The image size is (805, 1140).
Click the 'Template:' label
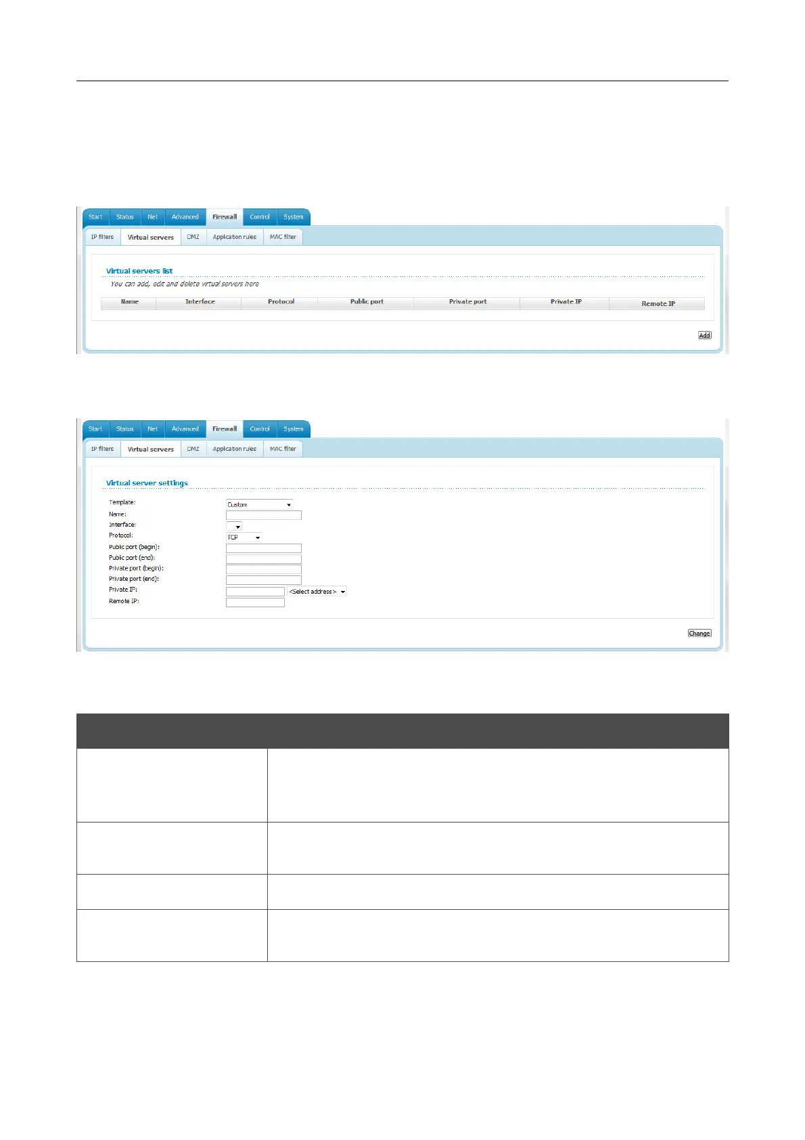click(x=122, y=502)
